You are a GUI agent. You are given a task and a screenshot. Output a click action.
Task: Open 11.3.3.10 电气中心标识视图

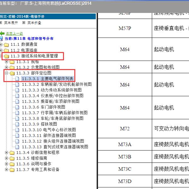pos(49,130)
